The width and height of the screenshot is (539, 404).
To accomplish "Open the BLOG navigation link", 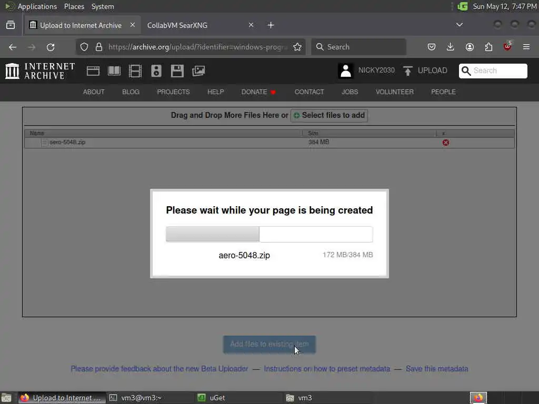I will click(x=131, y=92).
